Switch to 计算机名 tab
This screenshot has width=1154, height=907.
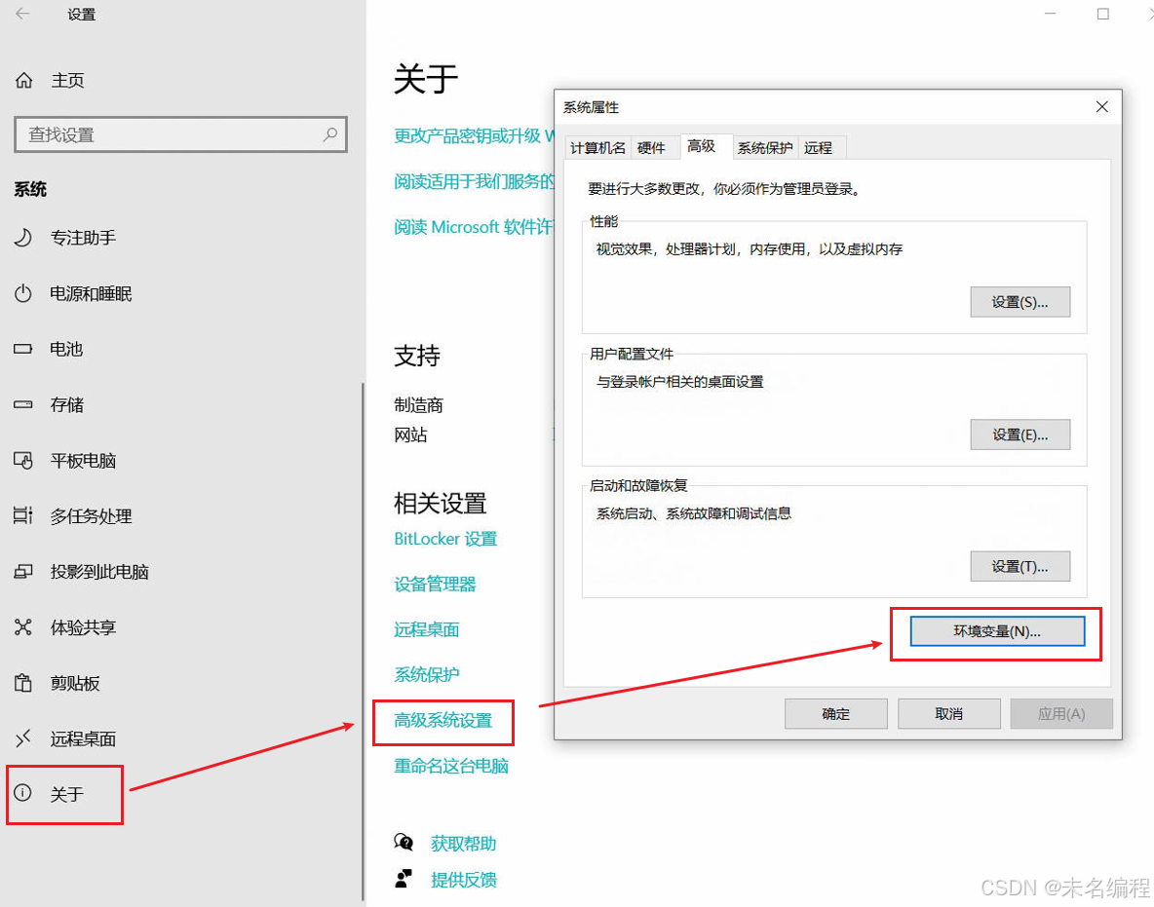[x=597, y=148]
